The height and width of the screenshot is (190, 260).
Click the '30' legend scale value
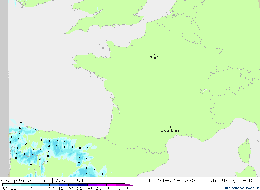point(89,188)
